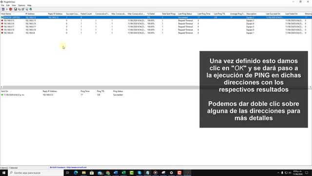The width and height of the screenshot is (312, 176).
Task: Open the Edit menu
Action: point(8,5)
